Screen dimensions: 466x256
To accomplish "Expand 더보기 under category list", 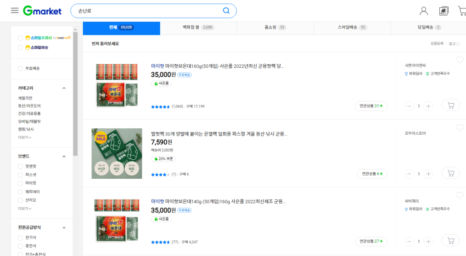I will coord(25,137).
